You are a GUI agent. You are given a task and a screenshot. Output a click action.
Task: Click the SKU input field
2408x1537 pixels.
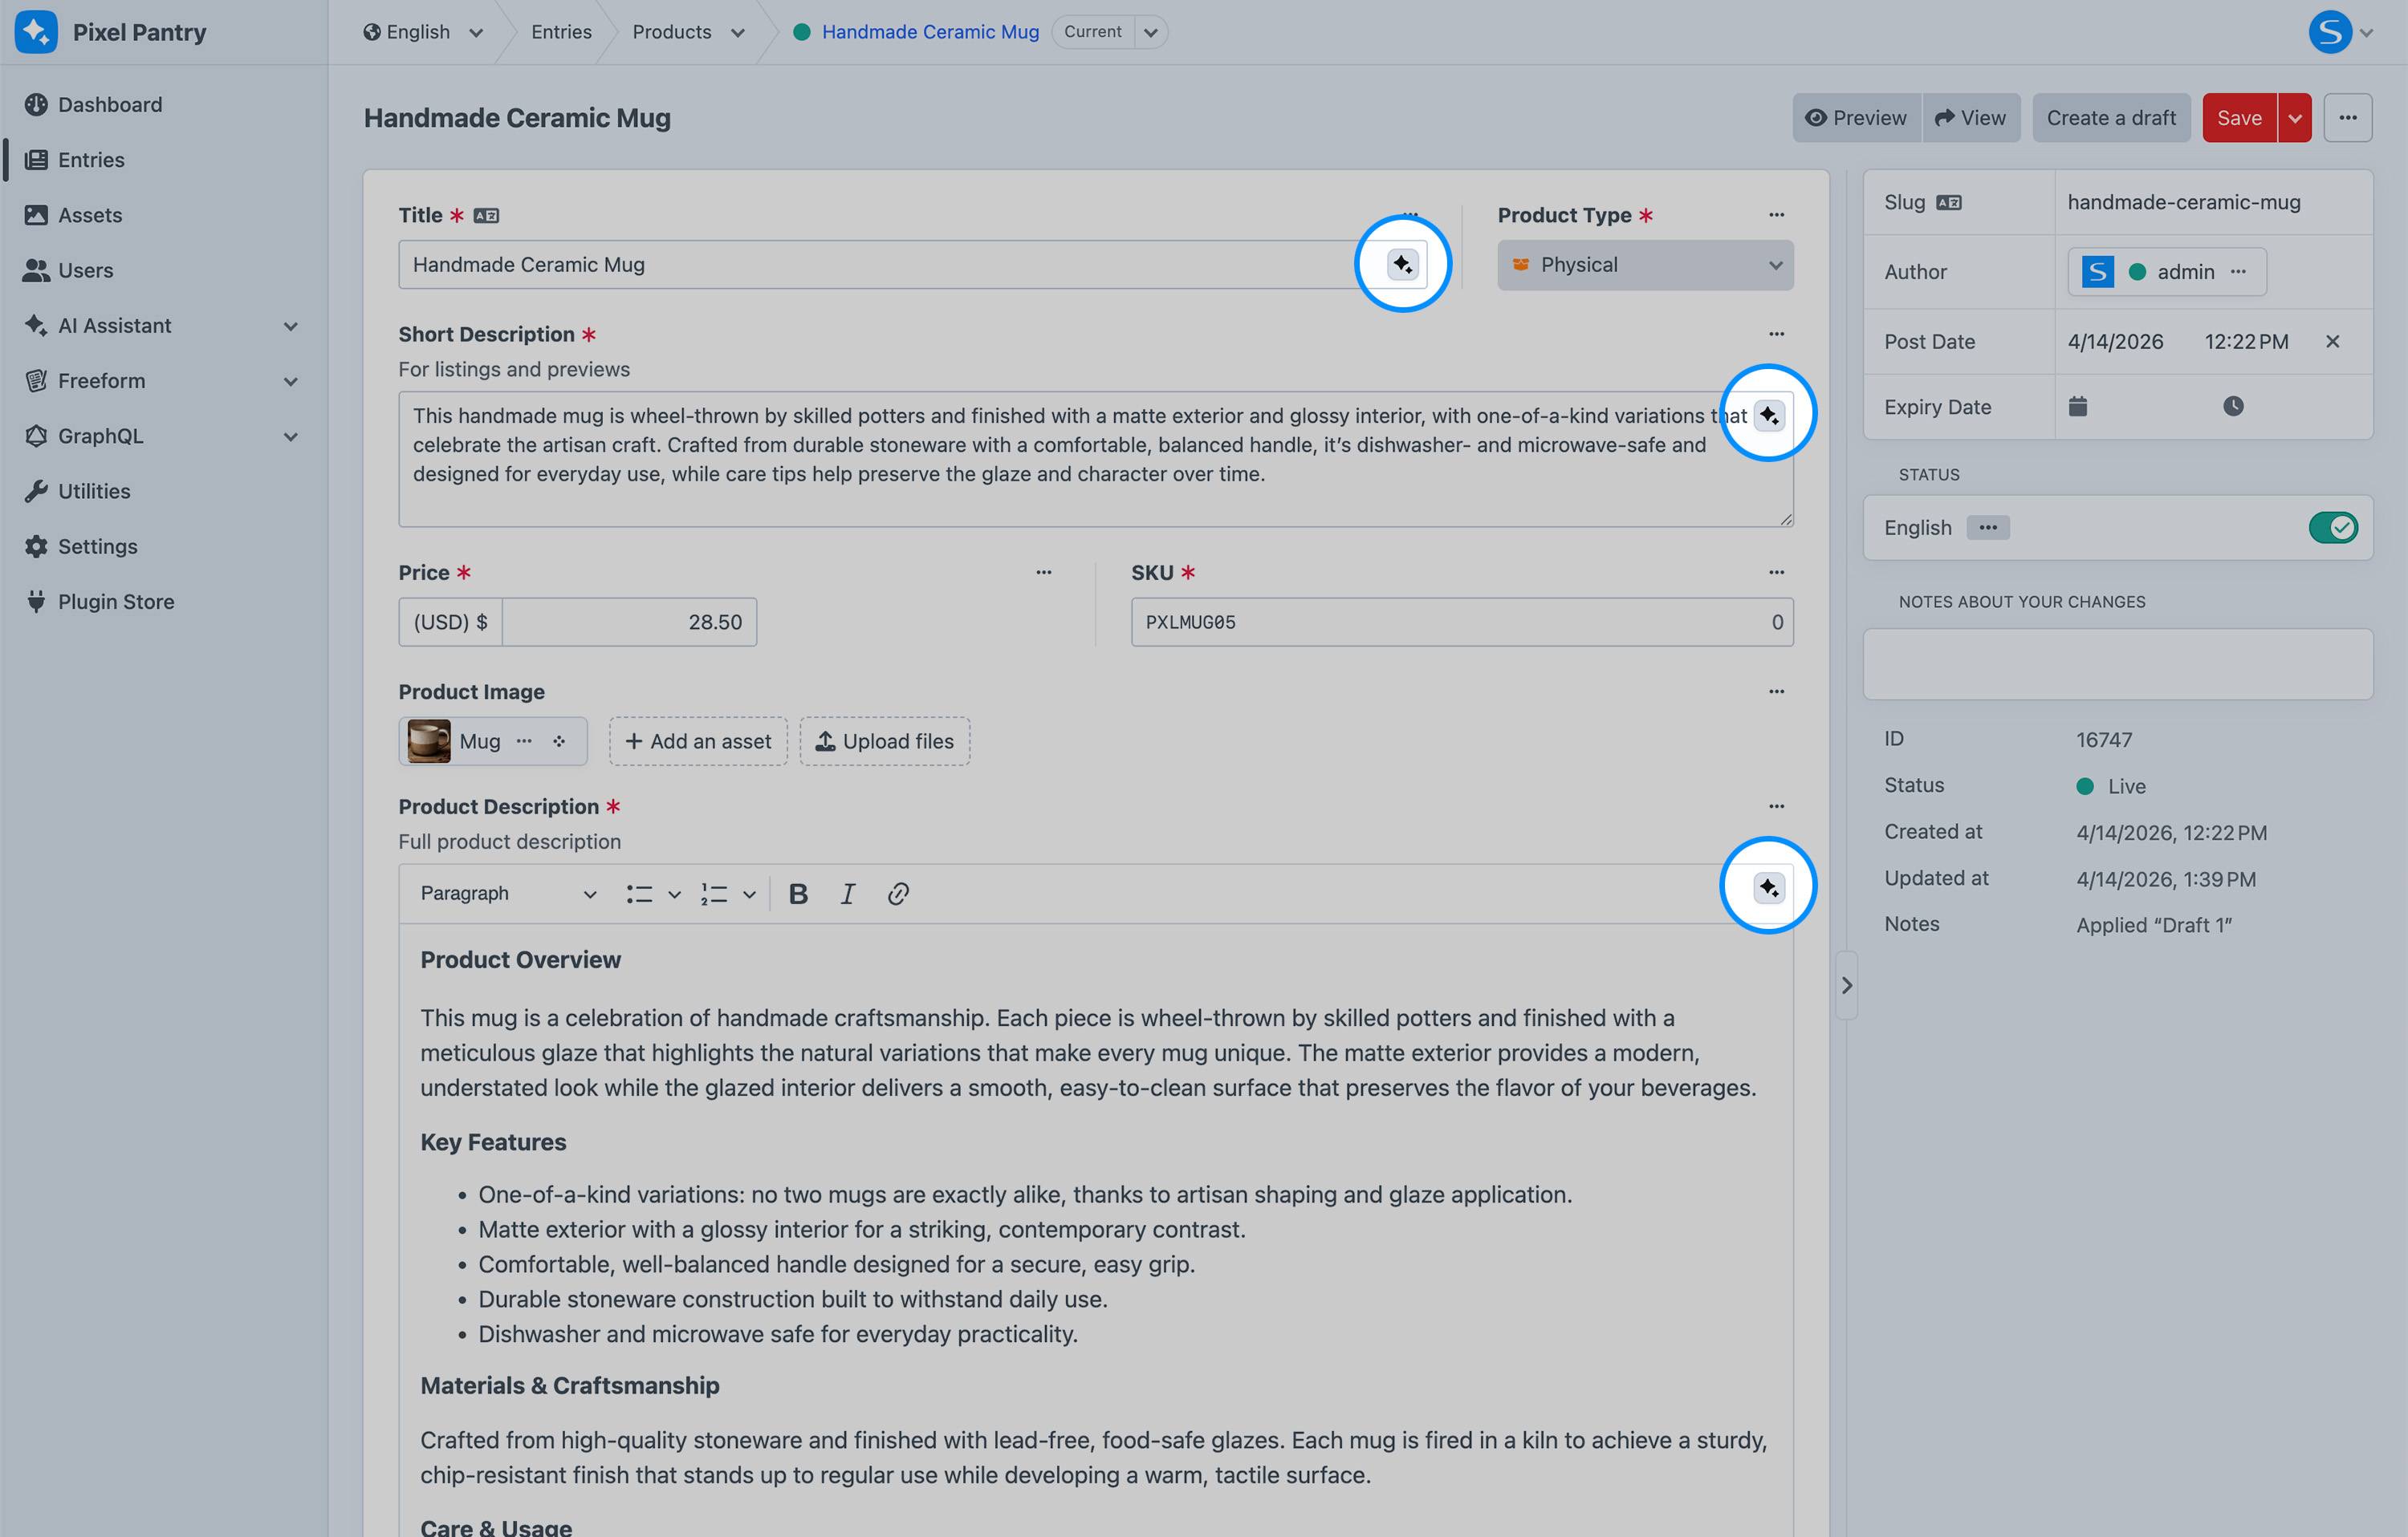click(x=1450, y=623)
